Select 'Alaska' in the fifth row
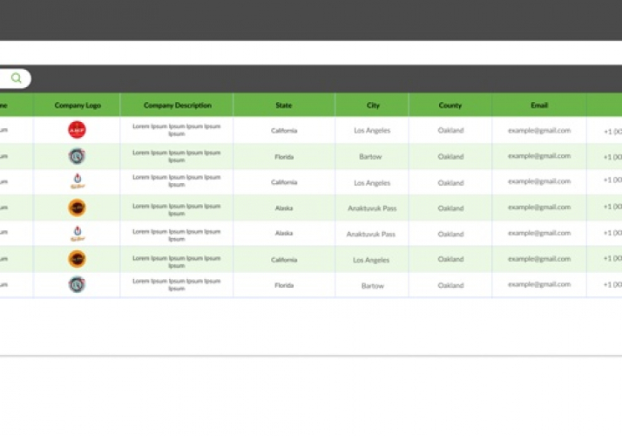 tap(284, 233)
